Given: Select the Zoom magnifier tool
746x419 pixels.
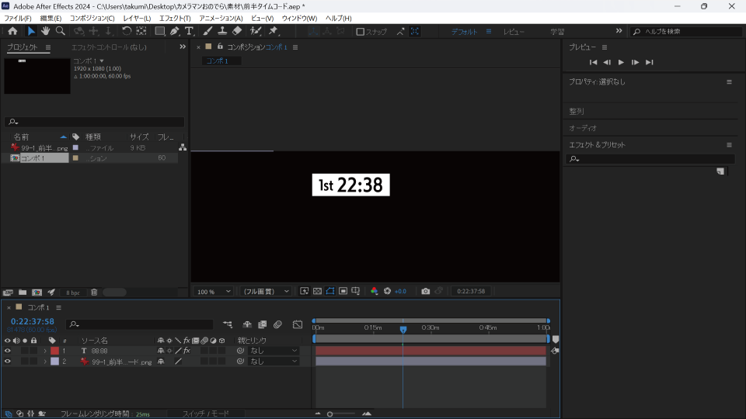Looking at the screenshot, I should (x=60, y=31).
